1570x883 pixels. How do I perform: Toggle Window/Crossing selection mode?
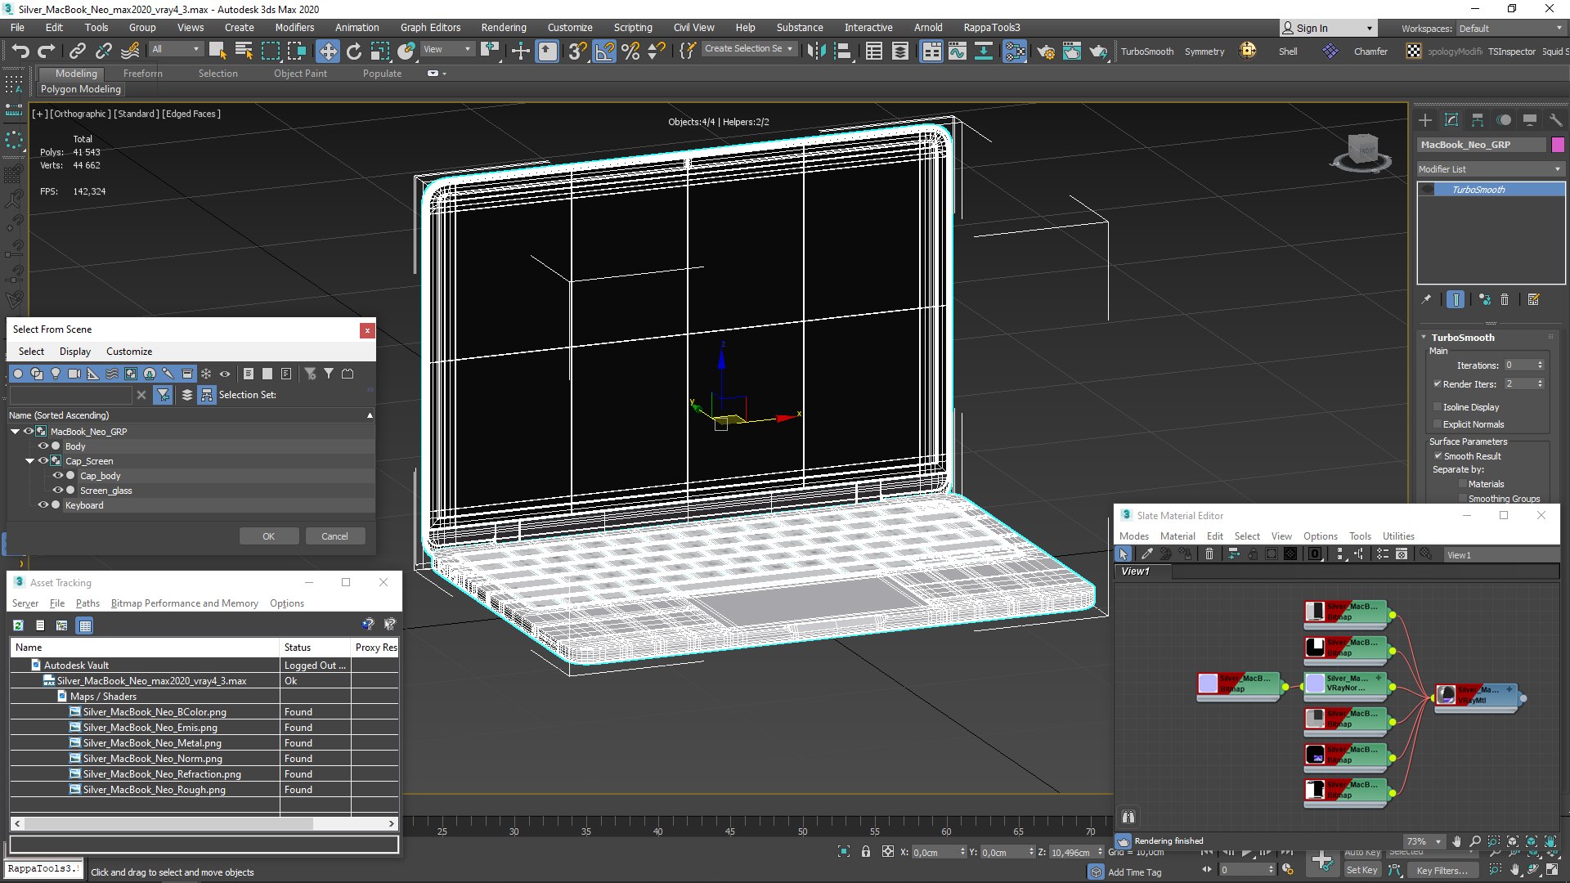[296, 51]
